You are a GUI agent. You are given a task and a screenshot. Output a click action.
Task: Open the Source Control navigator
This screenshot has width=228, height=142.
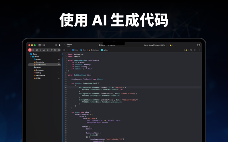[33, 50]
